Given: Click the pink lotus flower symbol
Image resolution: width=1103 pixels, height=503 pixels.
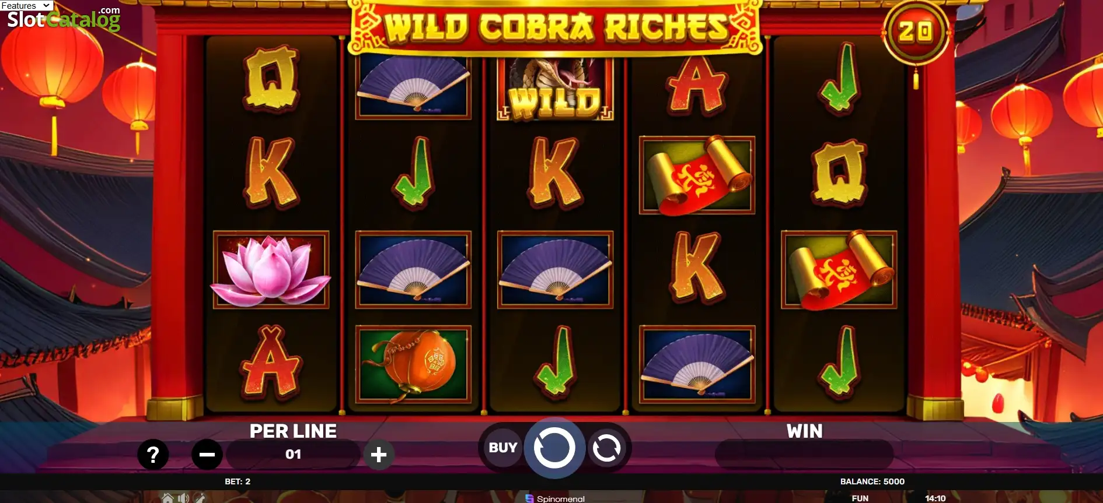Looking at the screenshot, I should [x=271, y=270].
